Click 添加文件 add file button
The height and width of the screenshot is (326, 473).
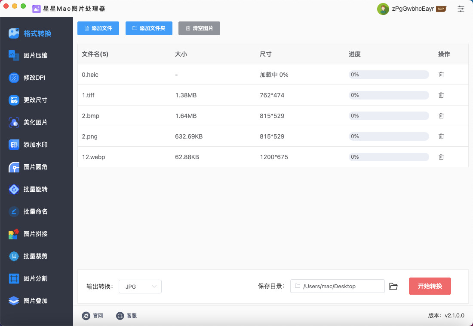point(98,28)
